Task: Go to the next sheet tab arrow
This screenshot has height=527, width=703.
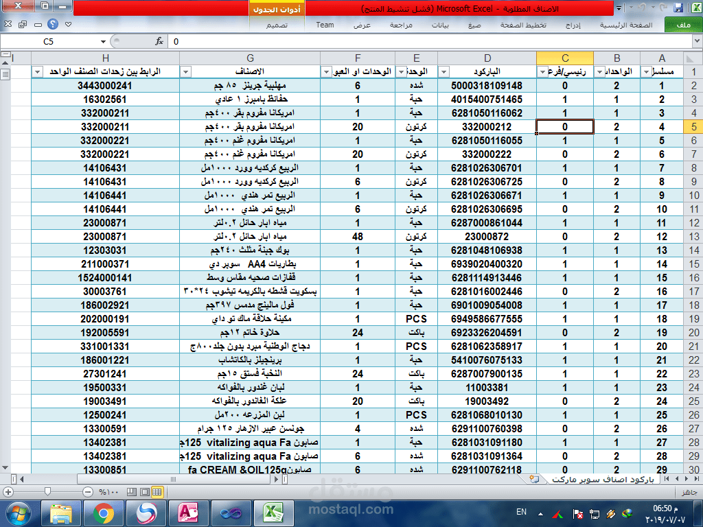Action: tap(676, 479)
